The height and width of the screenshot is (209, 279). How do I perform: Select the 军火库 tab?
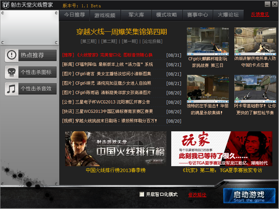(x=136, y=15)
